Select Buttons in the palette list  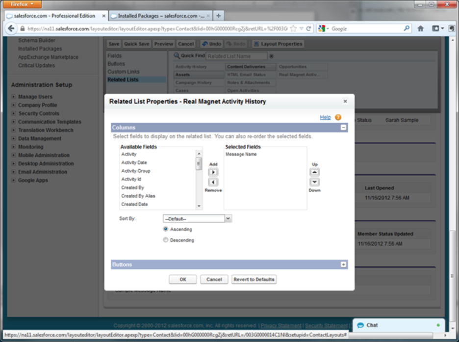click(x=116, y=63)
